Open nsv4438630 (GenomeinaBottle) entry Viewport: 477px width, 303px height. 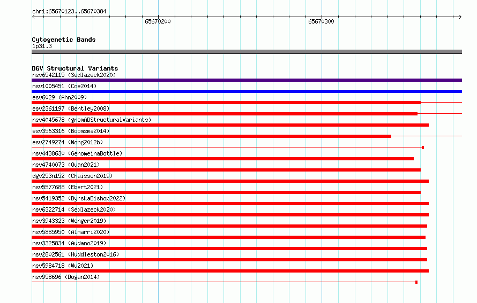(77, 153)
